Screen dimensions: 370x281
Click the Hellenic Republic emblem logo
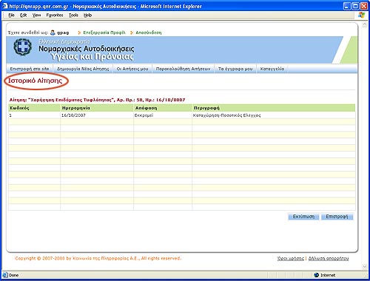coord(23,47)
